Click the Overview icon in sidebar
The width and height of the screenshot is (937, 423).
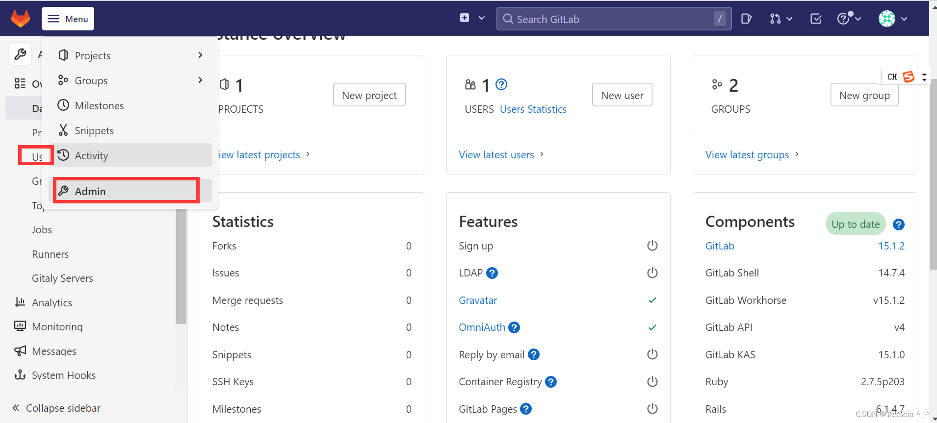click(x=20, y=83)
